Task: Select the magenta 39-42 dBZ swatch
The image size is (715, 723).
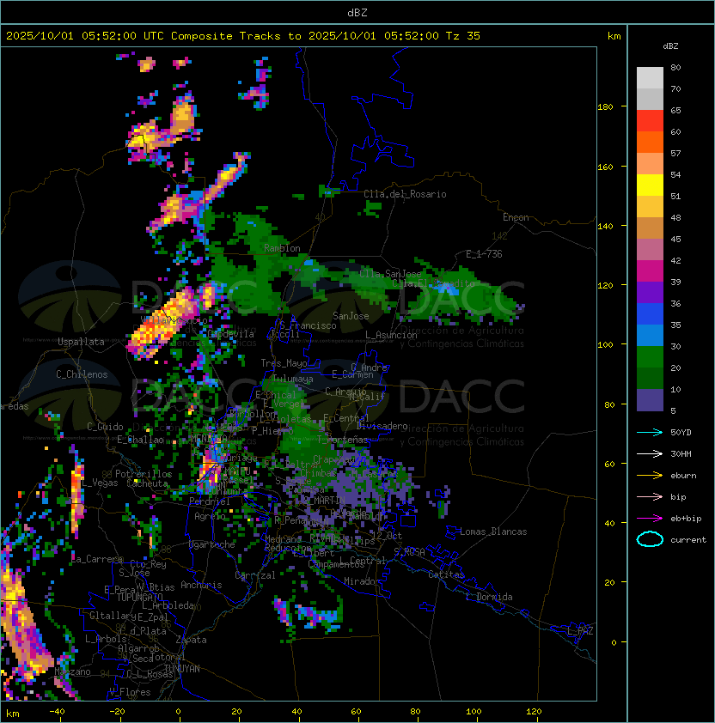Action: 650,271
